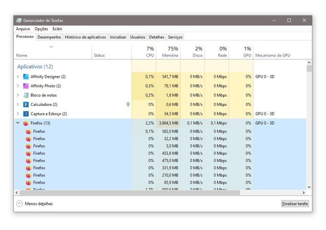Expand the Calculadora (2) group

coord(18,104)
